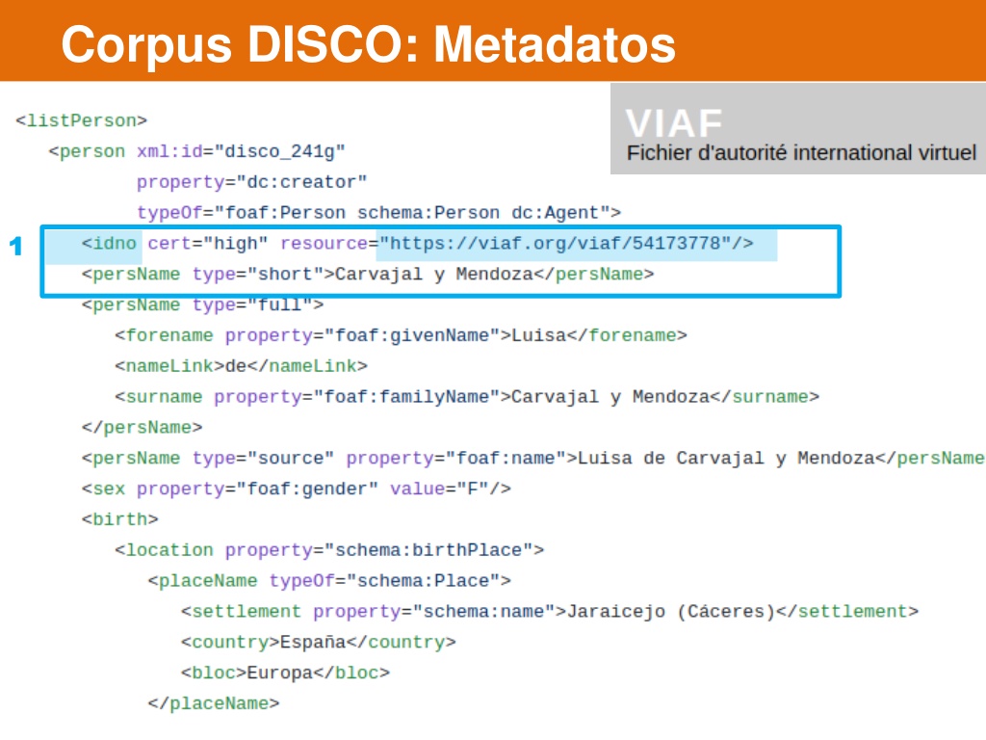Viewport: 986px width, 740px height.
Task: Click 'Fichier d'autorité international virtuel' caption
Action: 802,153
